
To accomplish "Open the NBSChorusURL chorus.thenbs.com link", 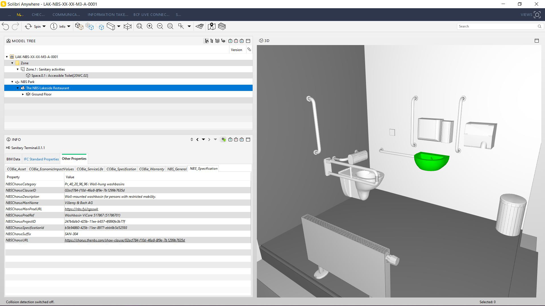I will (125, 240).
